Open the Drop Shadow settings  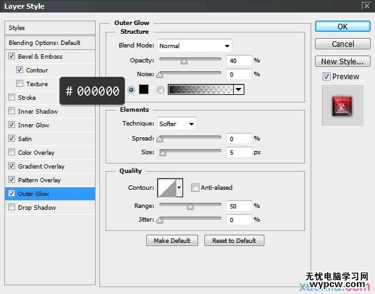coord(37,207)
